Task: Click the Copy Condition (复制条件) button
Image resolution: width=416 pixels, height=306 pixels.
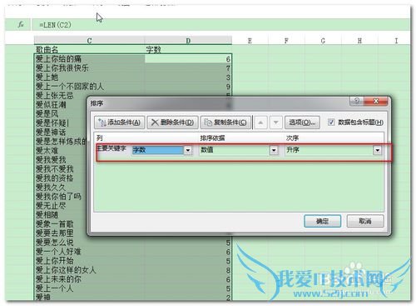Action: pyautogui.click(x=225, y=123)
